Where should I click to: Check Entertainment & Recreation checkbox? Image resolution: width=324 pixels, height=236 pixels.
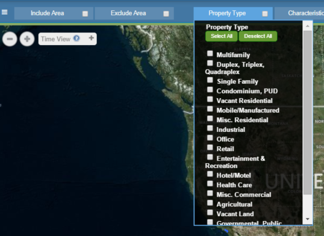click(210, 157)
